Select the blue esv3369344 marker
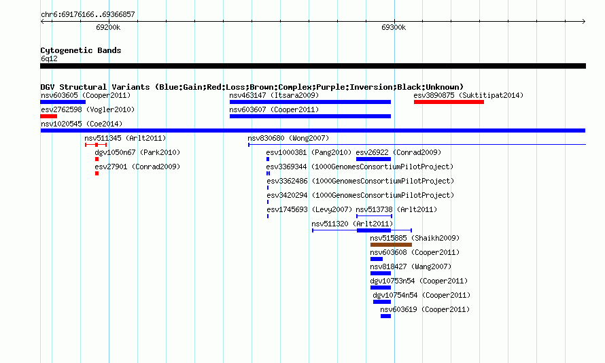 coord(268,173)
